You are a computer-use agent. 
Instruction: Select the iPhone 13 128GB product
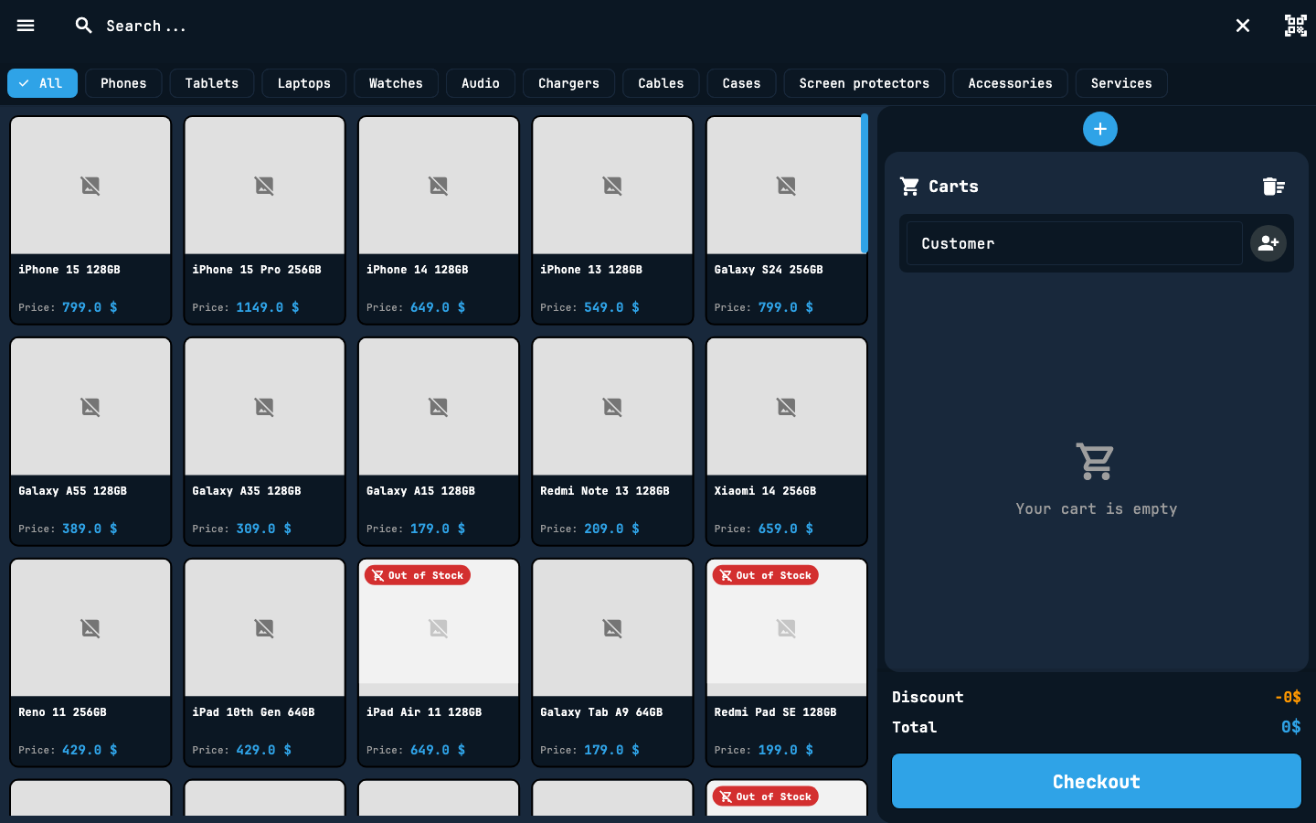pyautogui.click(x=612, y=220)
